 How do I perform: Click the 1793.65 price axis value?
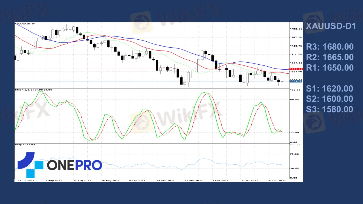296,29
